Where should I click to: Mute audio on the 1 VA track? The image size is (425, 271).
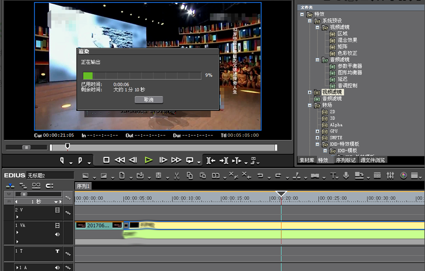[x=58, y=234]
